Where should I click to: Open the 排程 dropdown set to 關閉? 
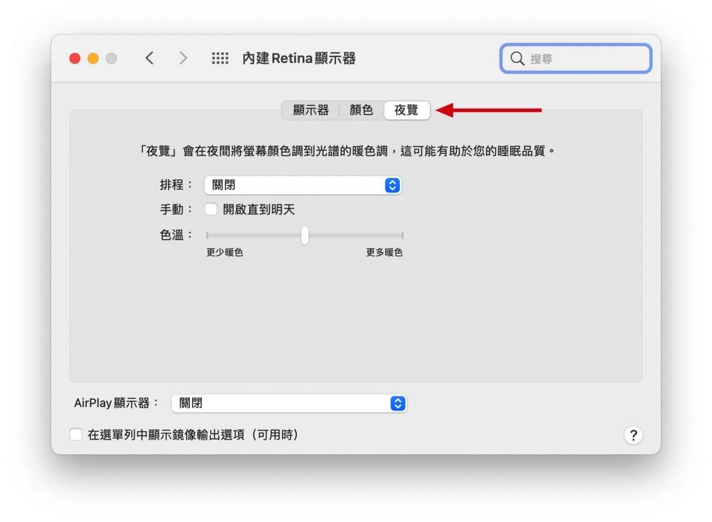pos(303,185)
